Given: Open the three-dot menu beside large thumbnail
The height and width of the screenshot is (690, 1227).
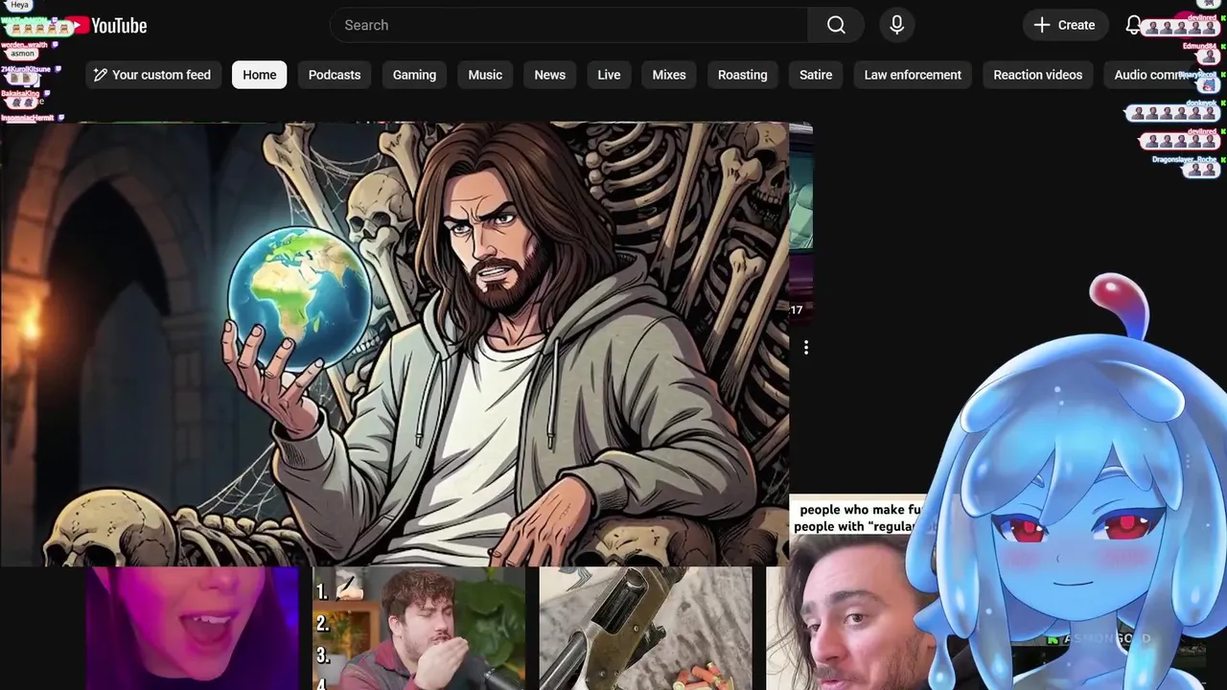Looking at the screenshot, I should click(806, 347).
